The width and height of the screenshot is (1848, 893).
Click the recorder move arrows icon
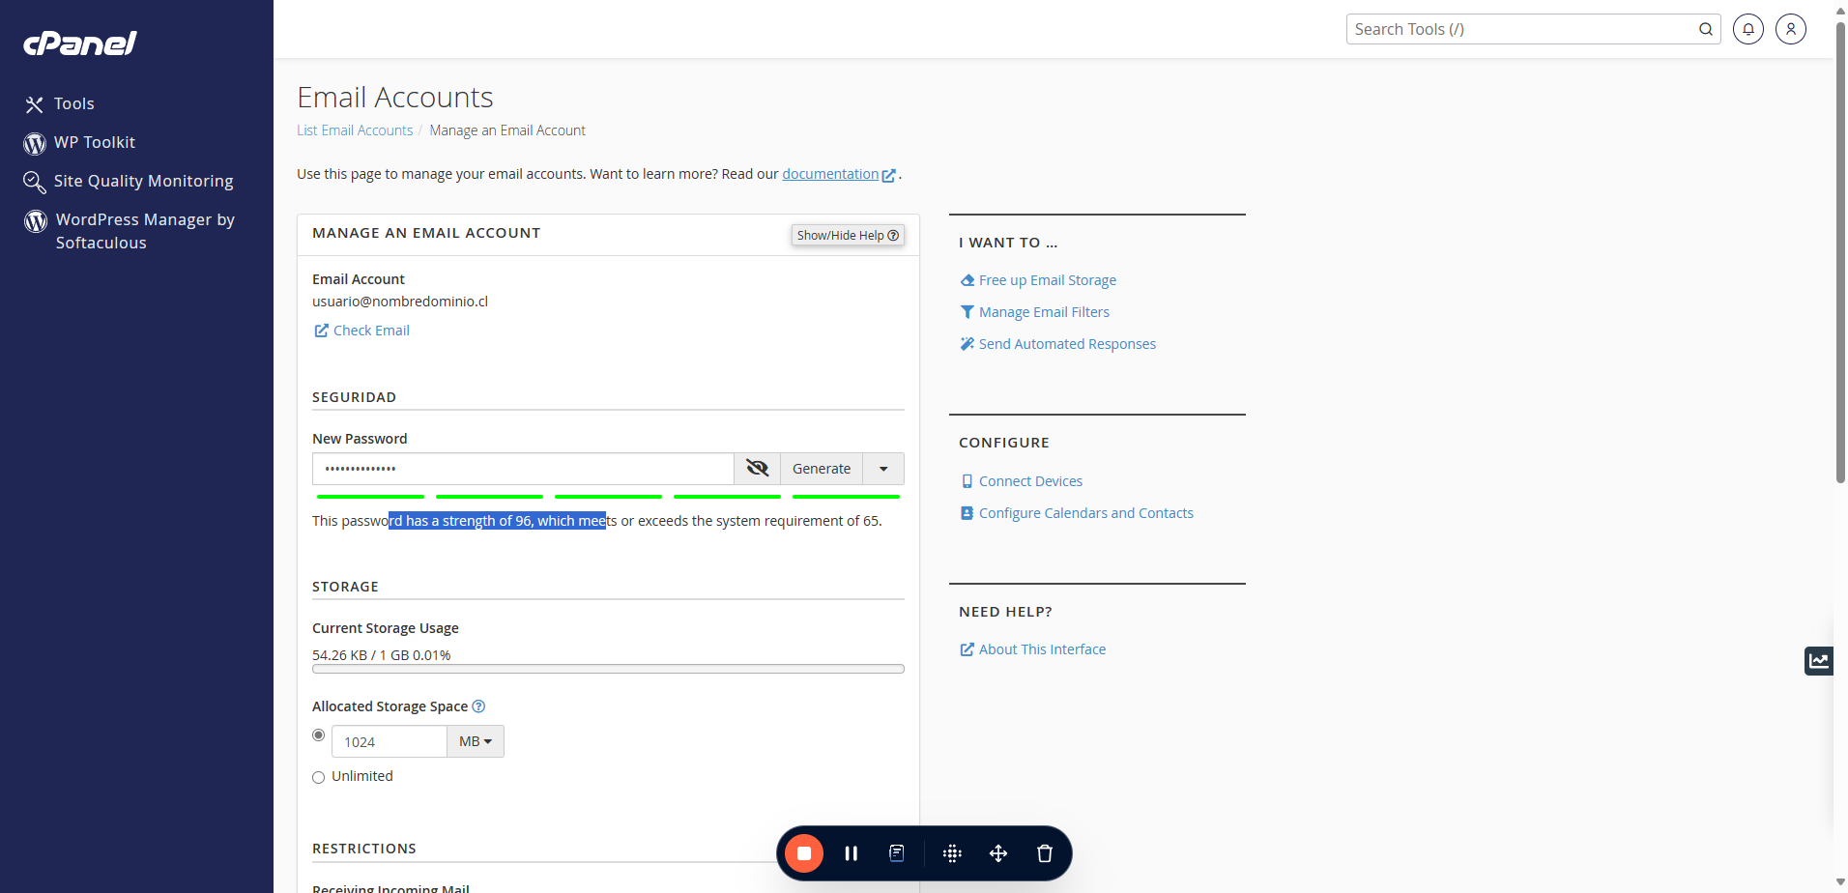pos(998,853)
